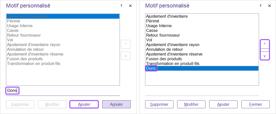This screenshot has height=114, width=276.
Task: Click Supprimer in the right dialog
Action: click(x=159, y=104)
